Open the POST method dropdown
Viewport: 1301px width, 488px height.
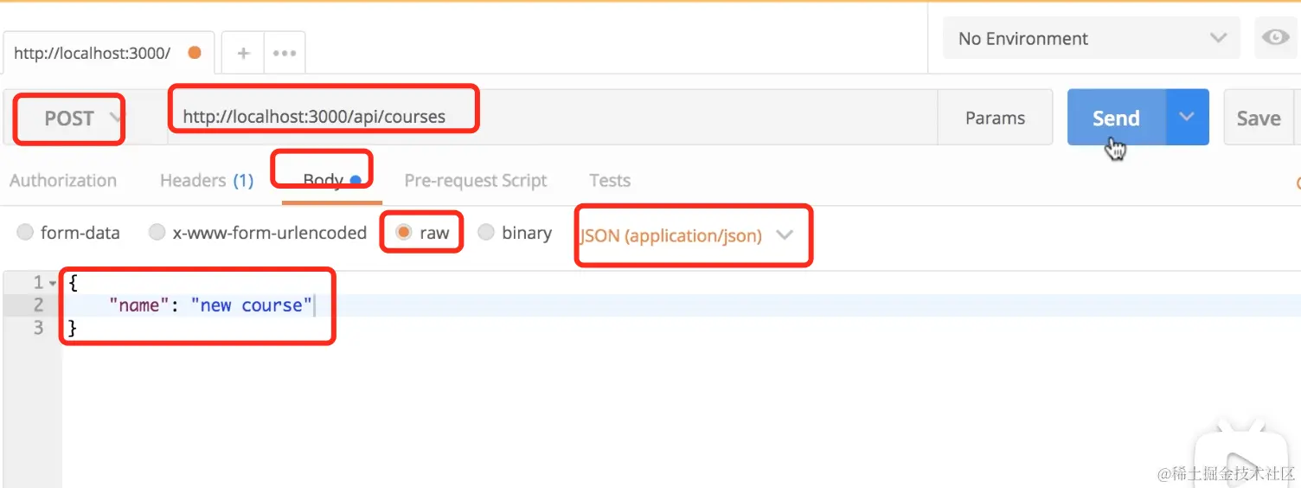point(71,119)
